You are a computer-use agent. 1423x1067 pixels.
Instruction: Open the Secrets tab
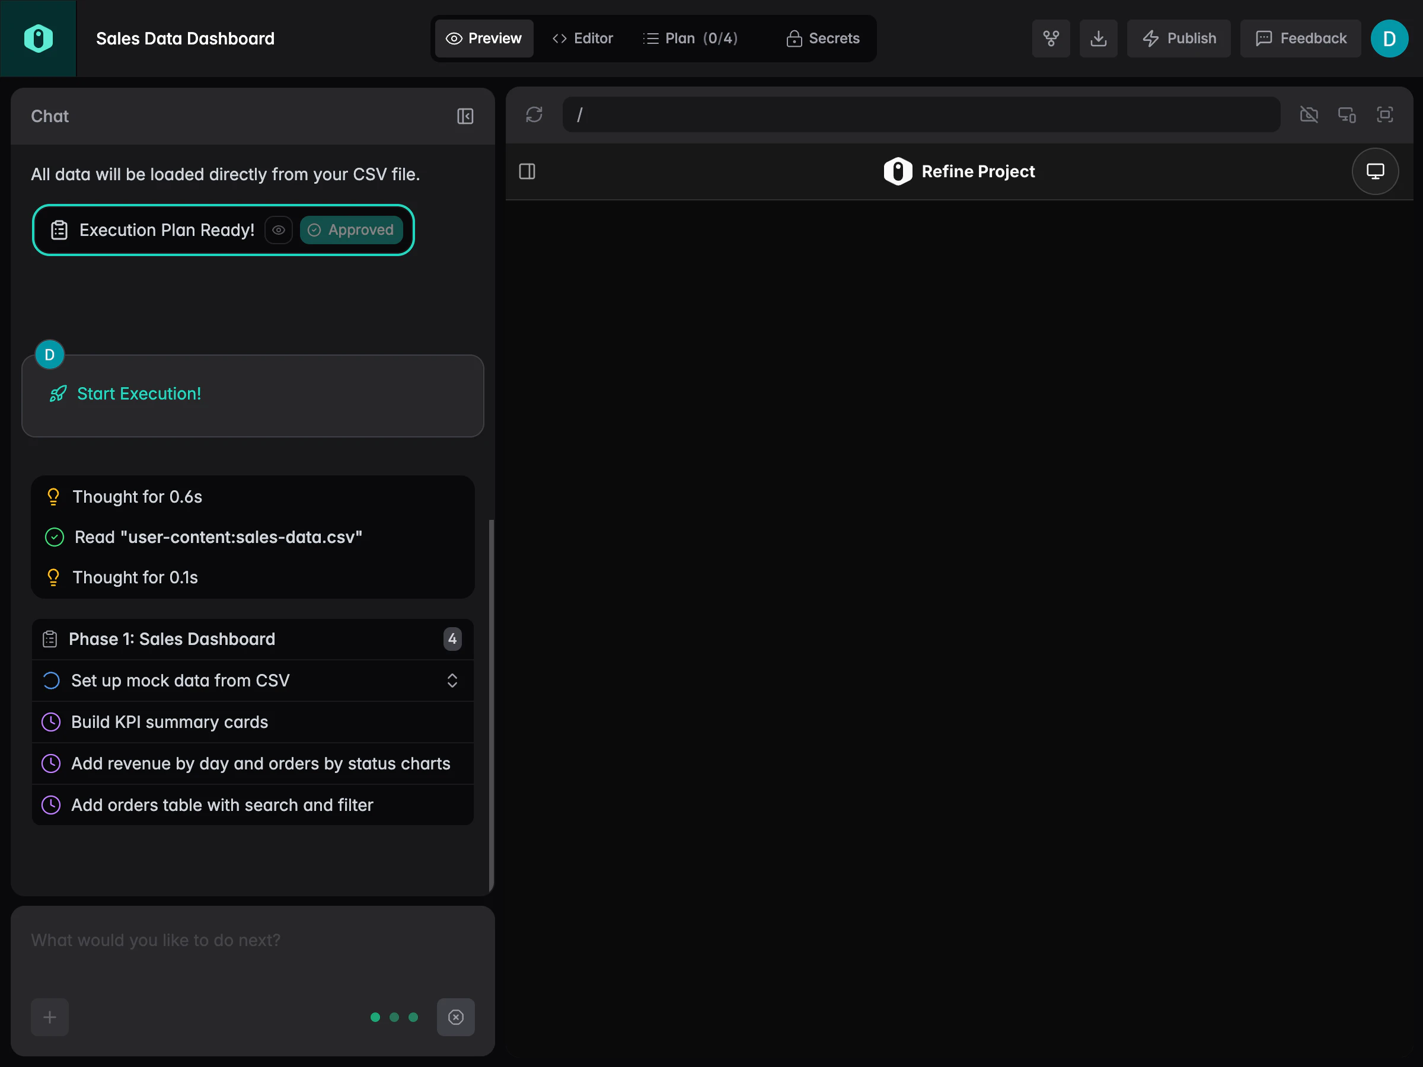tap(823, 38)
